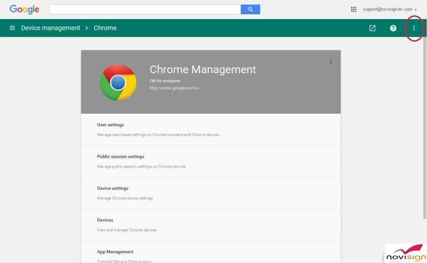Viewport: 427px width, 263px height.
Task: Click the open-in-new-window icon on the green bar
Action: coord(372,28)
